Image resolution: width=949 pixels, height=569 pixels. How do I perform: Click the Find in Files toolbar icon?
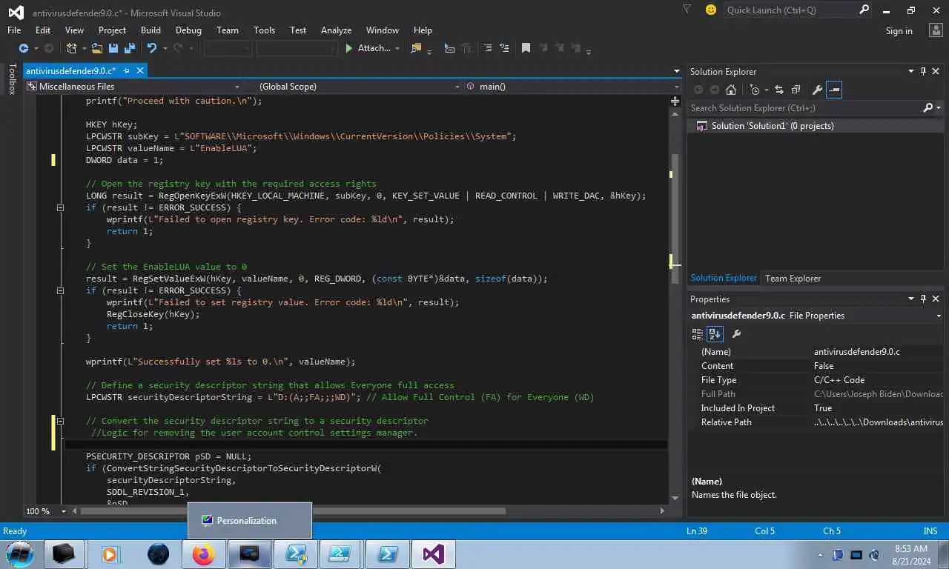(415, 48)
